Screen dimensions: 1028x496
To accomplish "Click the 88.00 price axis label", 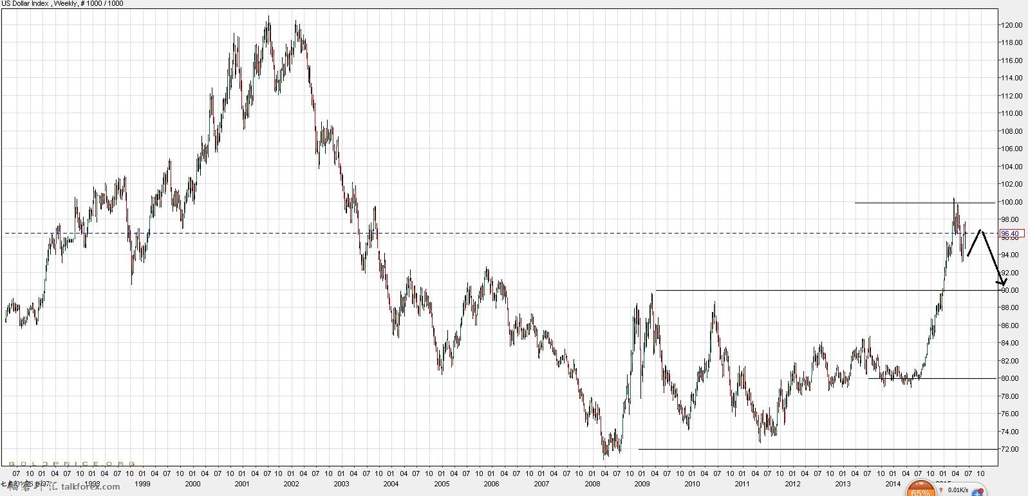I will [x=1011, y=308].
